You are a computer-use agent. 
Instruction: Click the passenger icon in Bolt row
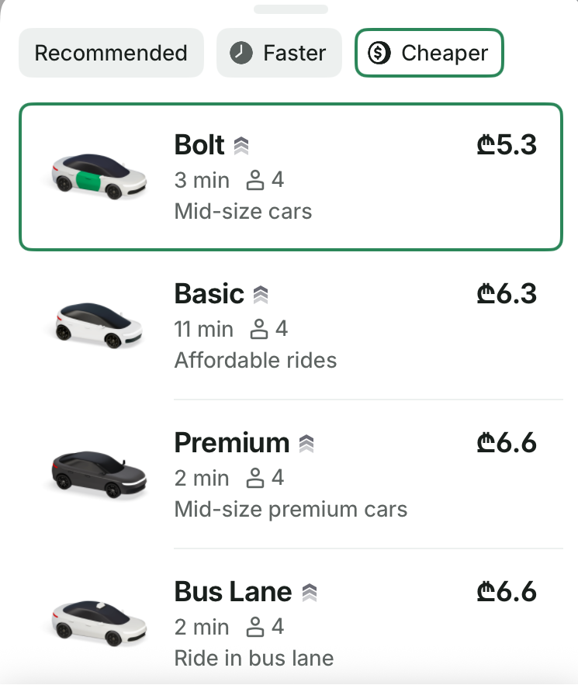coord(255,182)
